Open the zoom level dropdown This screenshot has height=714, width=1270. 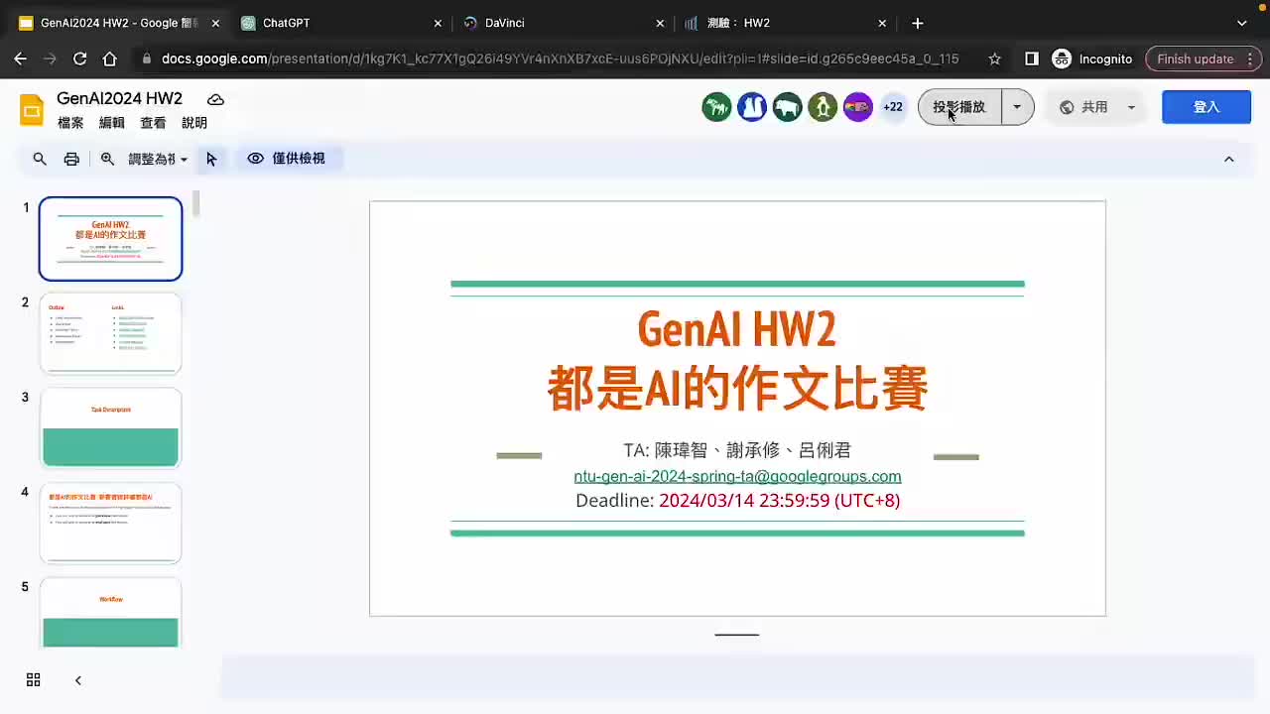pos(158,159)
